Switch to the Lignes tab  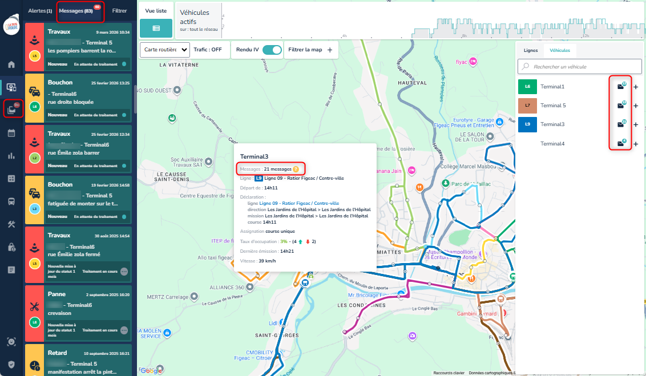[531, 50]
